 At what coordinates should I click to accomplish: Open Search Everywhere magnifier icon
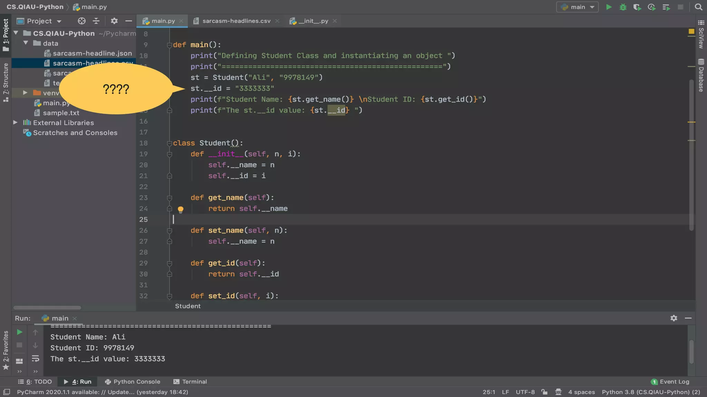[698, 7]
